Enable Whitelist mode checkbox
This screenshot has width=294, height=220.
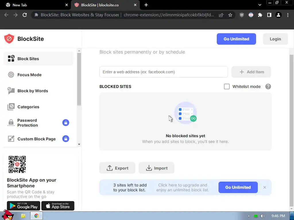coord(227,87)
